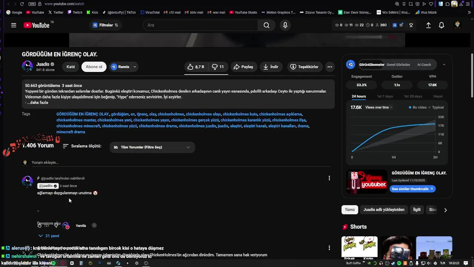Change the Views over time dropdown

(379, 107)
